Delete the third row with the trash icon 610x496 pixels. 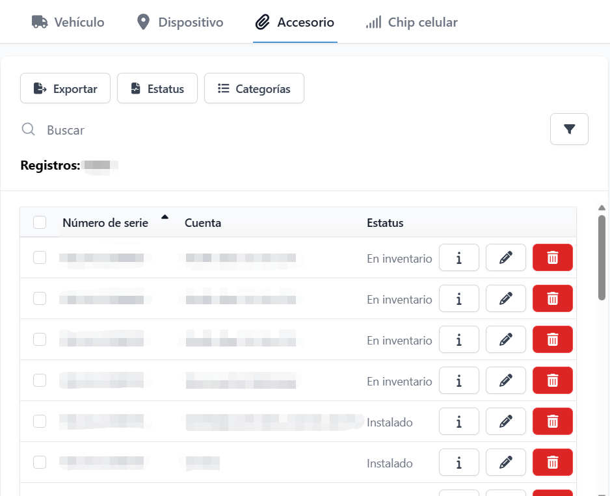click(552, 340)
